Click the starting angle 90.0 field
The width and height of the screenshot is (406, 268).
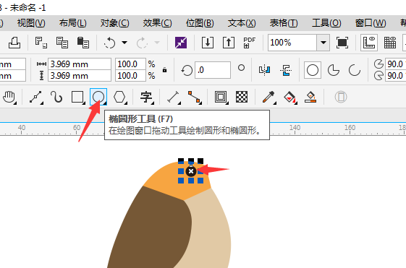396,64
